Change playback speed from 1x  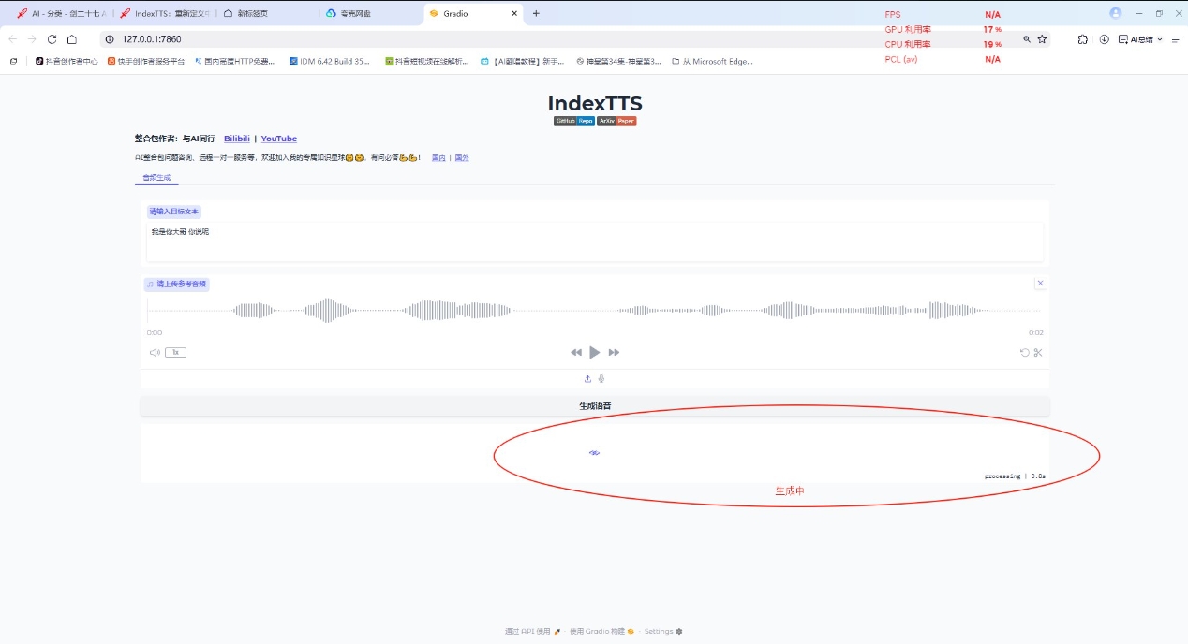point(175,352)
